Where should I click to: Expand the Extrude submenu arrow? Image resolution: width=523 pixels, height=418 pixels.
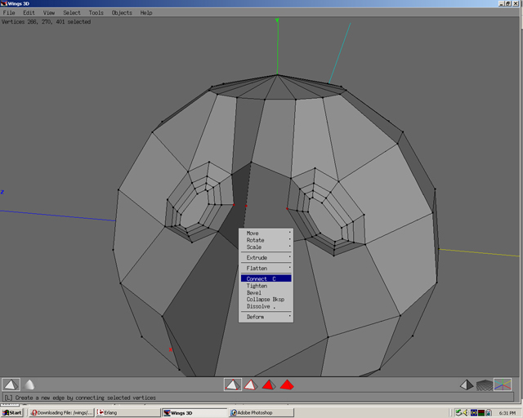[289, 257]
